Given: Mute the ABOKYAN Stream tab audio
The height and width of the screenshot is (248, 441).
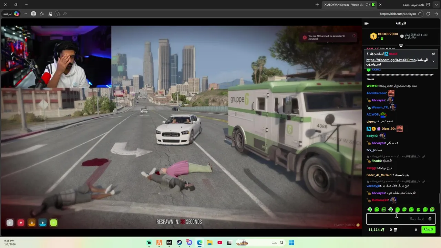Looking at the screenshot, I should point(368,5).
